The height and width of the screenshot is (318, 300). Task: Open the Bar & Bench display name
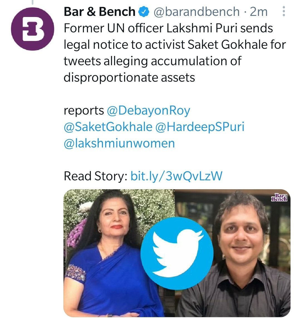99,11
